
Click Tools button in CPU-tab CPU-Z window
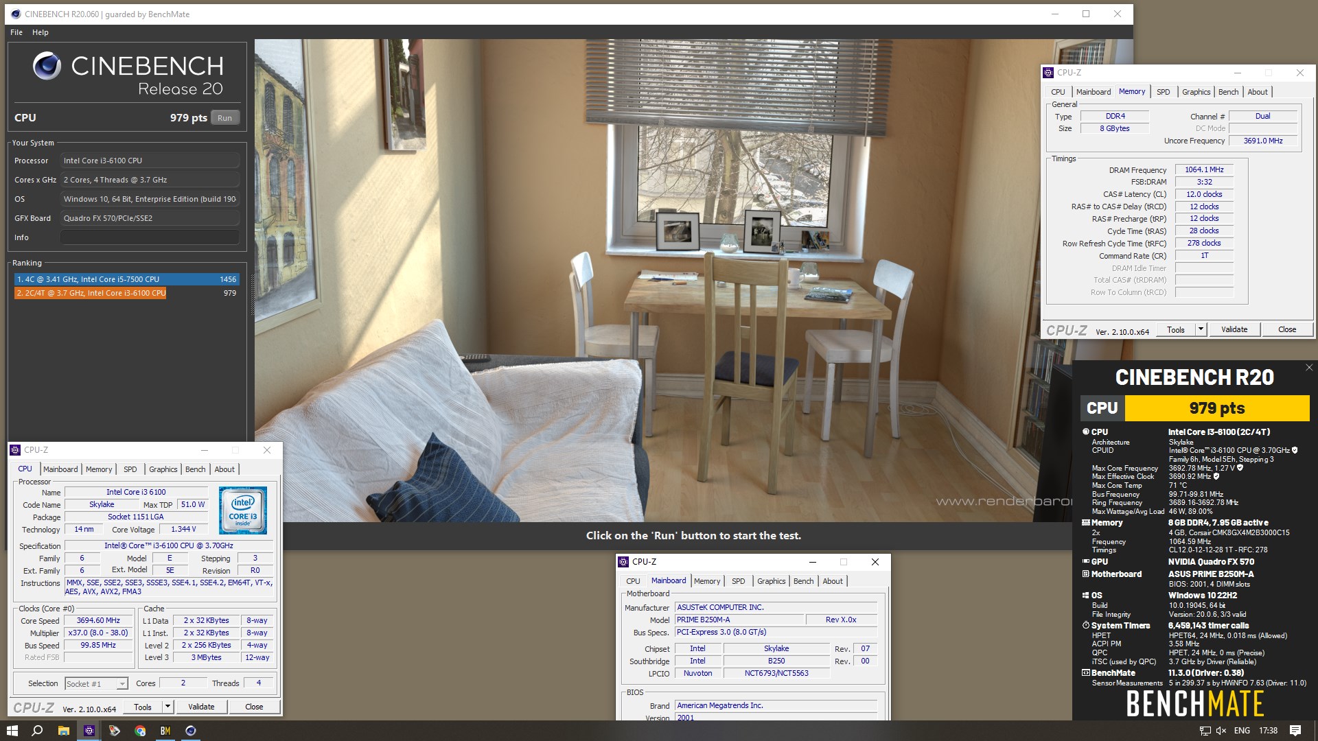(143, 707)
